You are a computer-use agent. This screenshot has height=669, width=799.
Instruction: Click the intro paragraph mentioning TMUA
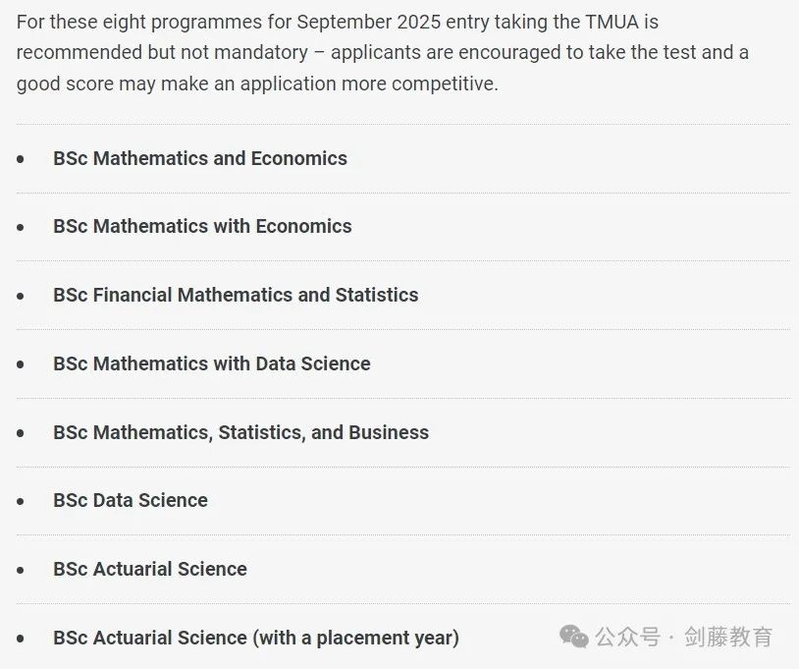coord(383,53)
